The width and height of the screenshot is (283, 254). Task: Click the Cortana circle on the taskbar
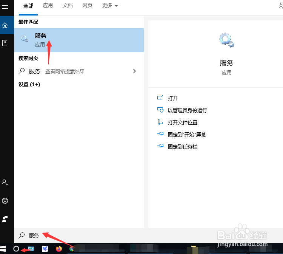[16, 249]
